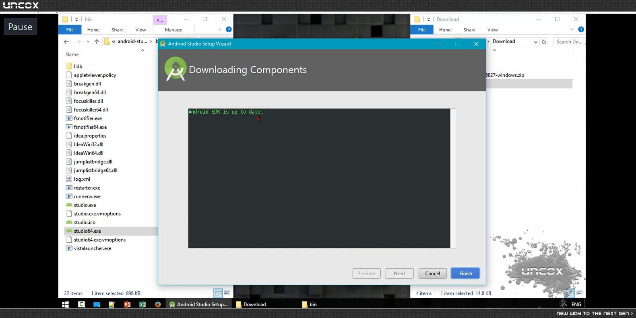Select the jumplistbridge.dll file
Viewport: 636px width, 318px height.
coord(93,161)
